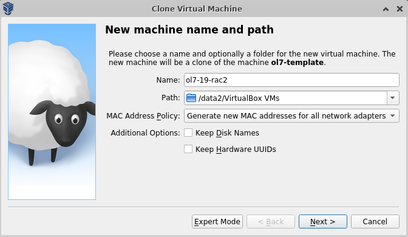Click the disabled Back button
Viewport: 408px width, 237px height.
271,222
